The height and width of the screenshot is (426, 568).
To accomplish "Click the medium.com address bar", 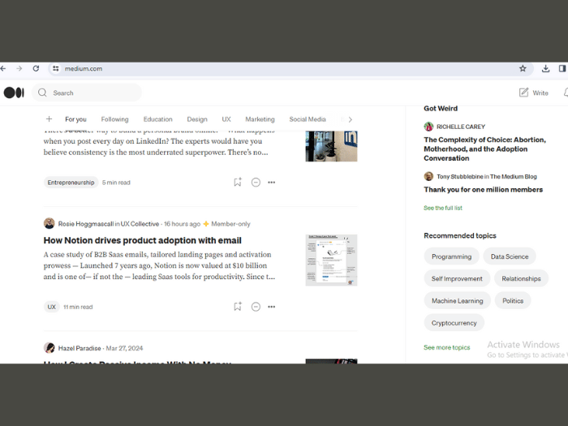I will pyautogui.click(x=290, y=68).
